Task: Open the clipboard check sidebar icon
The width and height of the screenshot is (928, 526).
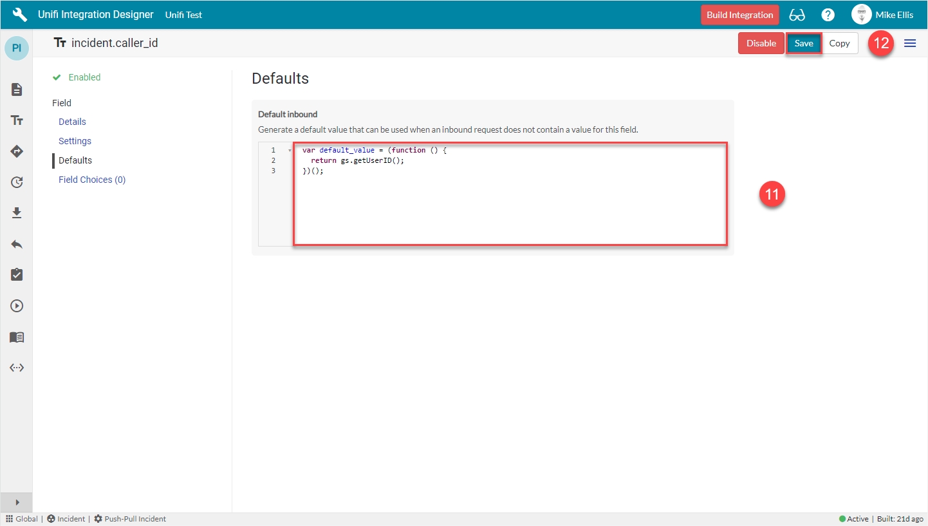Action: point(17,275)
